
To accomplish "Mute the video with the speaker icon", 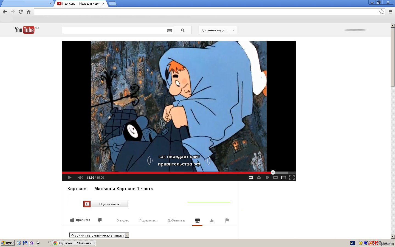I will coord(80,178).
